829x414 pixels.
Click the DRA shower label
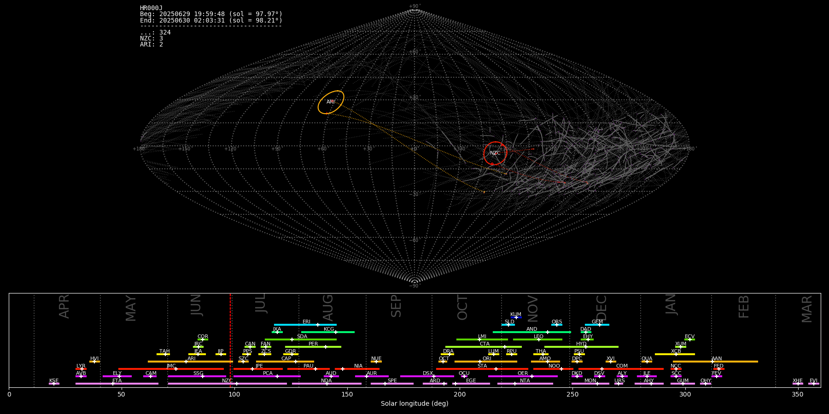(x=449, y=351)
